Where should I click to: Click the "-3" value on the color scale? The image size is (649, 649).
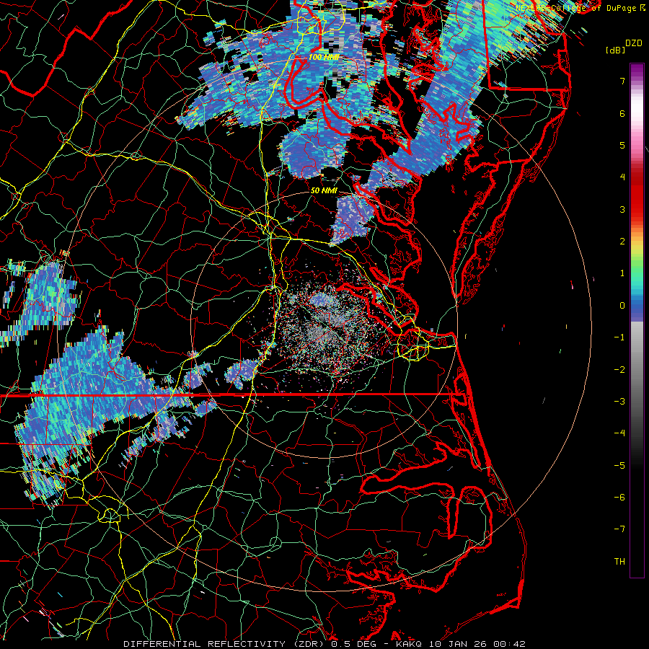click(x=619, y=402)
